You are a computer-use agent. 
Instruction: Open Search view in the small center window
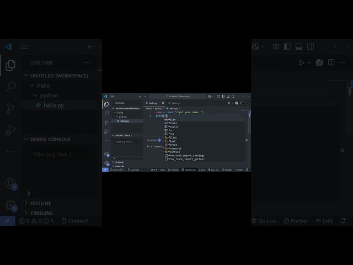pos(106,113)
